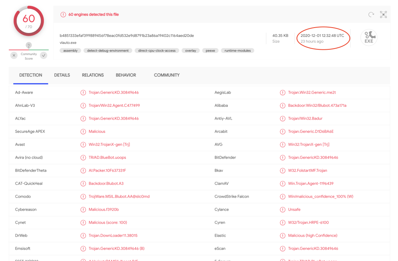Click the reanalyze refresh icon
398x261 pixels.
pyautogui.click(x=371, y=15)
